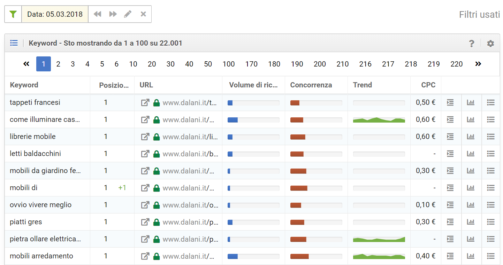Click the search volume bar for tappeti francesi
The width and height of the screenshot is (503, 265).
tap(253, 103)
